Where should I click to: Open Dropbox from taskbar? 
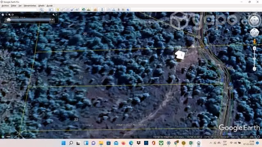click(138, 143)
